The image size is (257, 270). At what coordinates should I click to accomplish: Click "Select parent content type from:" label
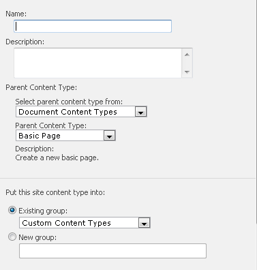point(69,102)
